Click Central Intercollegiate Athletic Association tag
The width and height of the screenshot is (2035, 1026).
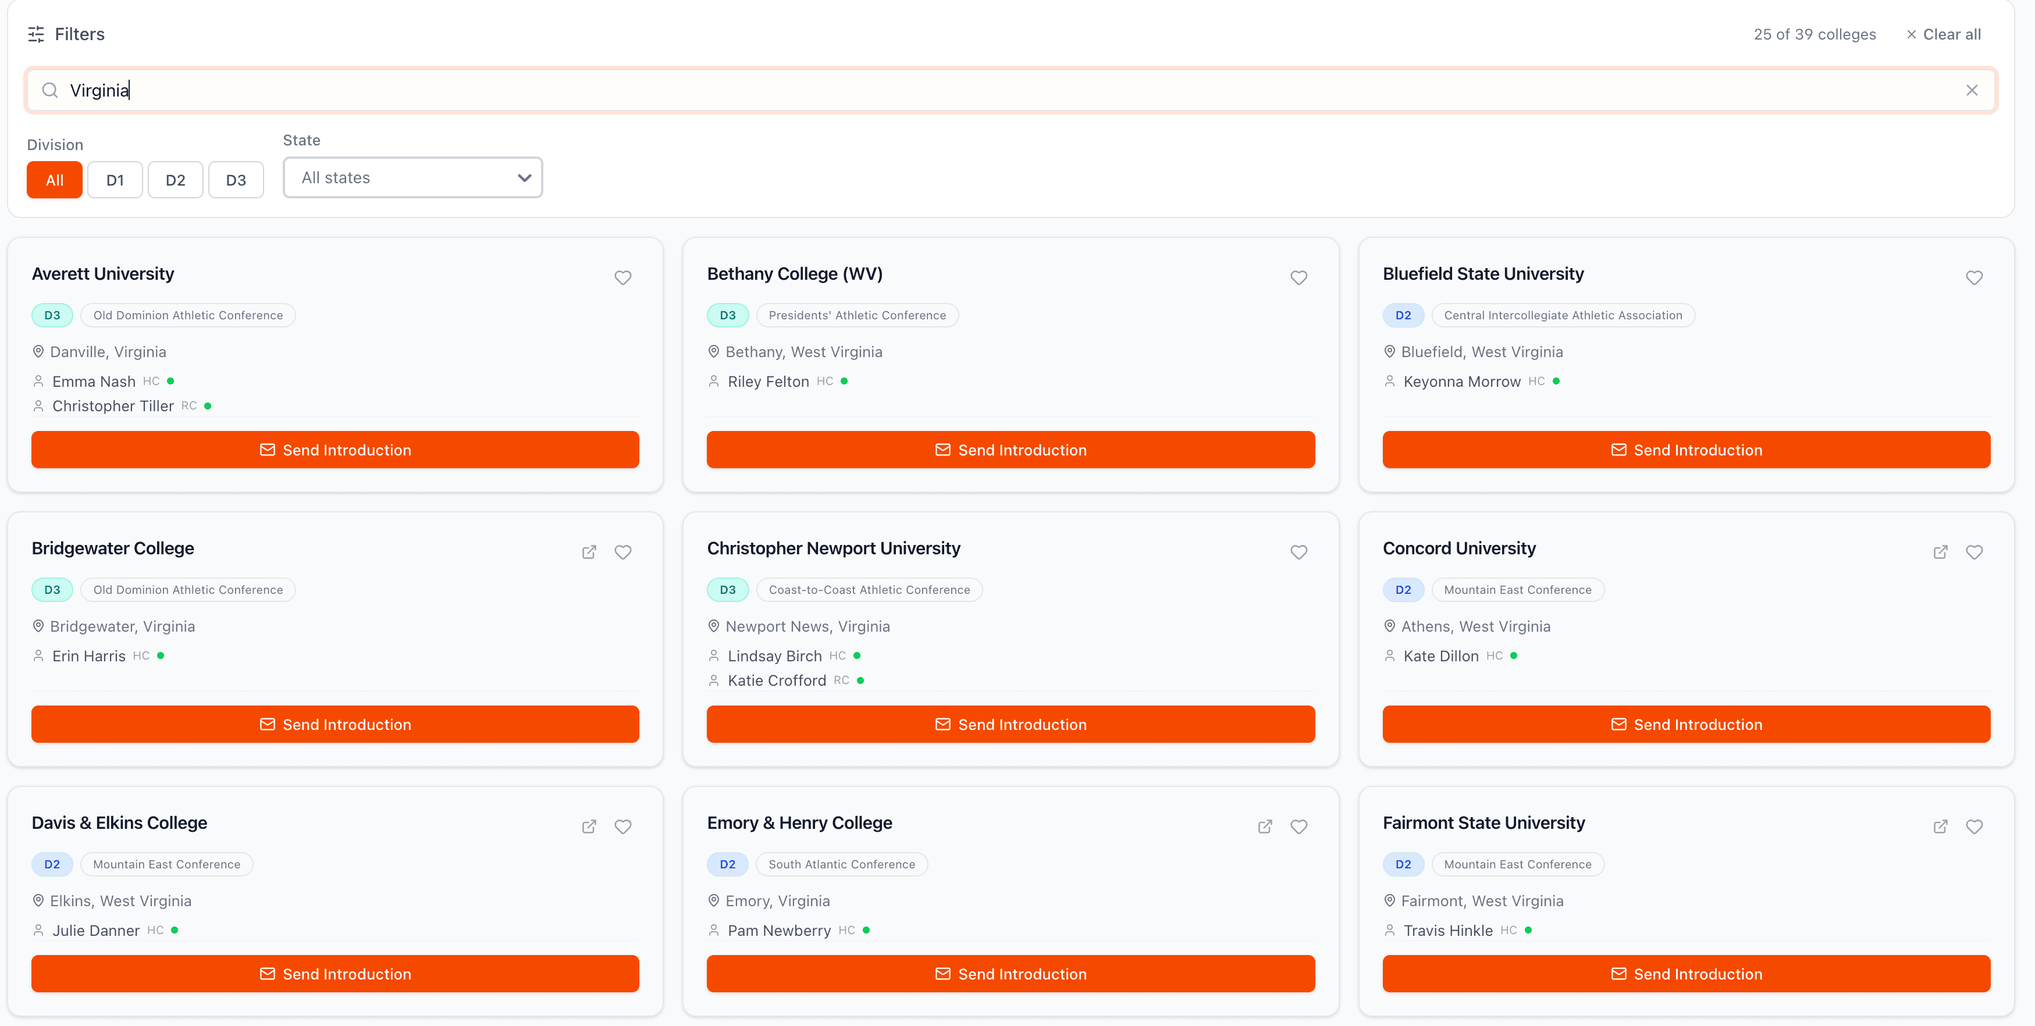click(1563, 315)
